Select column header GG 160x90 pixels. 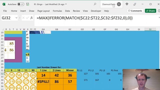(116, 29)
